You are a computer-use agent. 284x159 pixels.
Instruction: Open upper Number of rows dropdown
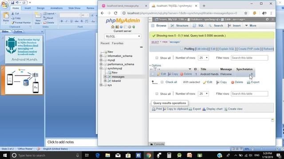[x=203, y=58]
